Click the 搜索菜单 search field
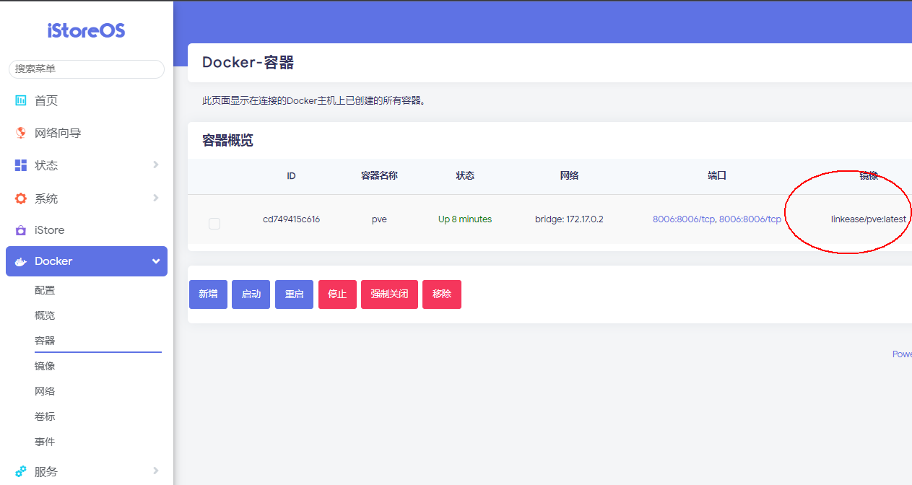The width and height of the screenshot is (912, 485). 87,69
